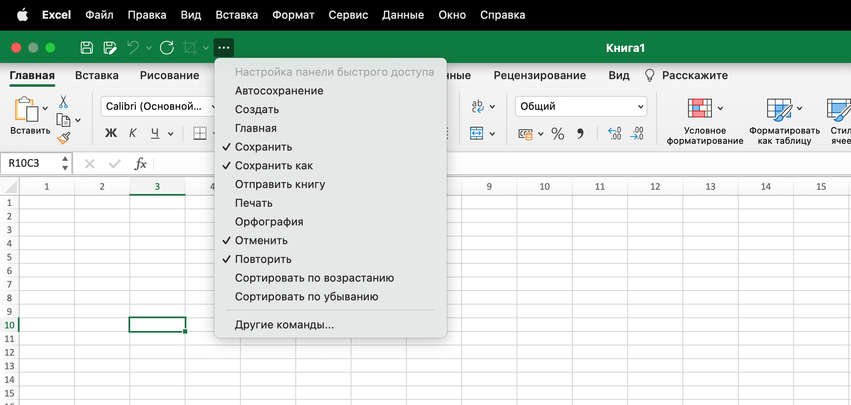This screenshot has width=851, height=405.
Task: Click the formula bar confirm checkmark
Action: click(x=115, y=164)
